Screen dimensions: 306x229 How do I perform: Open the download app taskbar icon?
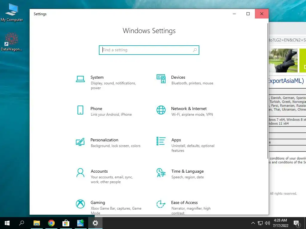[x=80, y=223]
